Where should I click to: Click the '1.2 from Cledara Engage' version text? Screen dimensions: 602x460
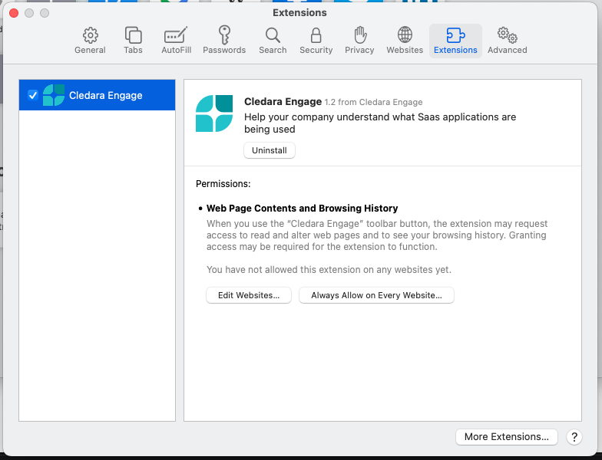[x=373, y=102]
